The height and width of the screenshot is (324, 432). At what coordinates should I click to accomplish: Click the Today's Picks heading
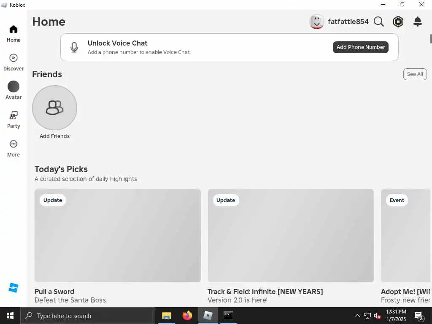coord(61,169)
